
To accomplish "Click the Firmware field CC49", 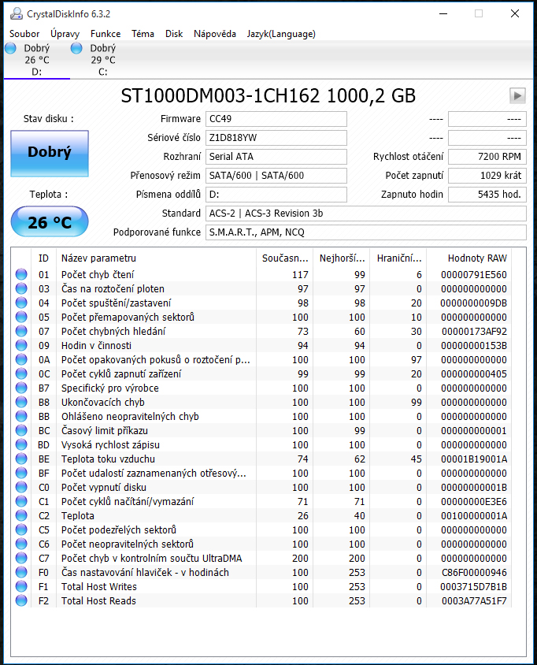I will (276, 119).
